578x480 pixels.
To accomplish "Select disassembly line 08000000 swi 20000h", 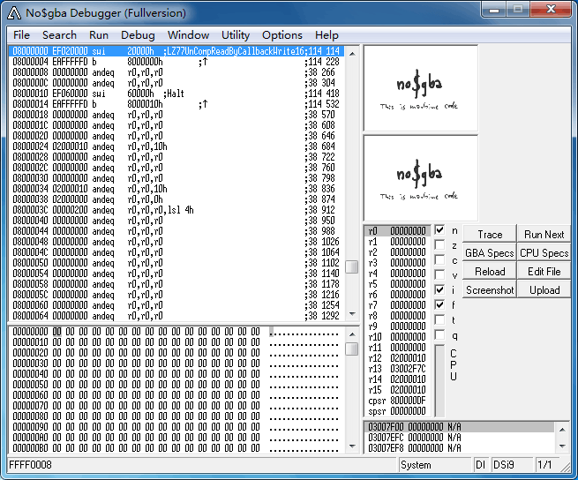I will (176, 51).
